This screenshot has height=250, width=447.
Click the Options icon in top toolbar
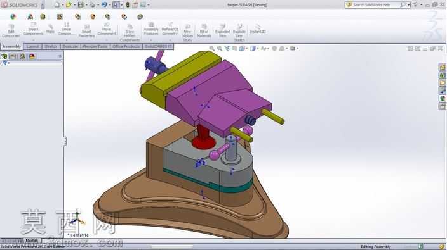coord(142,5)
